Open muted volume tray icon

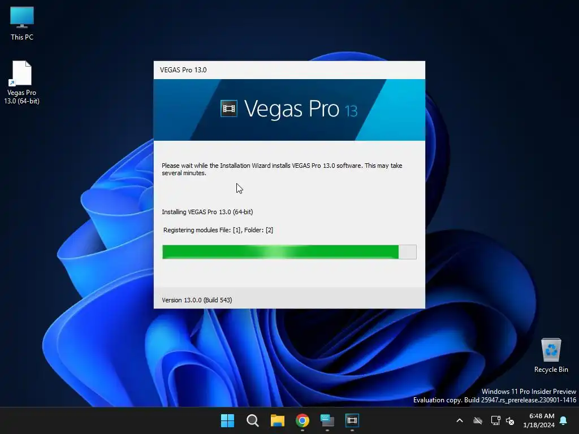[510, 420]
